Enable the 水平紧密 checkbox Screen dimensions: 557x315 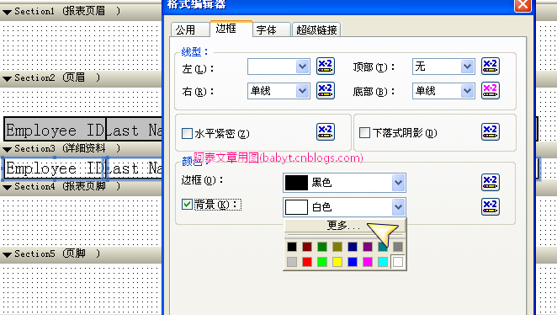[187, 134]
